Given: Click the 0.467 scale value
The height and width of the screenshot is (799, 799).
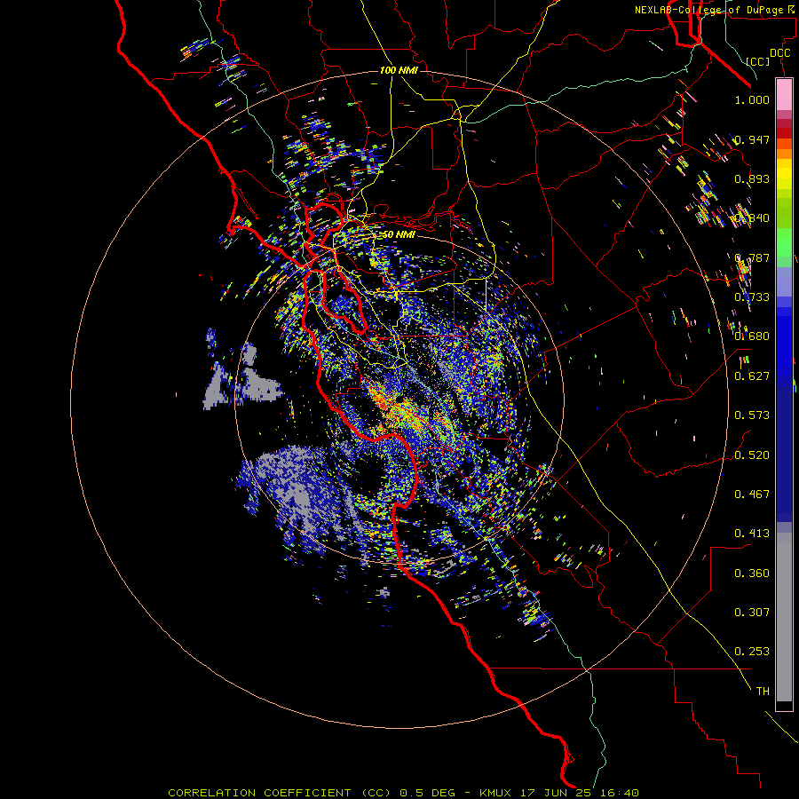Looking at the screenshot, I should (752, 494).
